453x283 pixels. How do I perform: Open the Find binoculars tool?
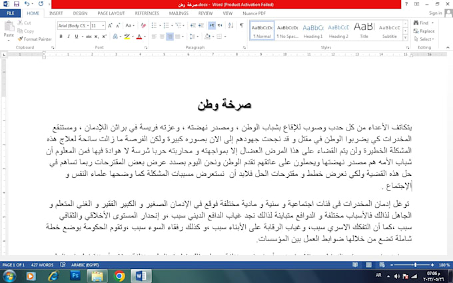point(421,23)
